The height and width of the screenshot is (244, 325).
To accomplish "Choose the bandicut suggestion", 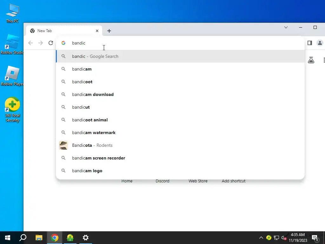I will click(x=180, y=107).
